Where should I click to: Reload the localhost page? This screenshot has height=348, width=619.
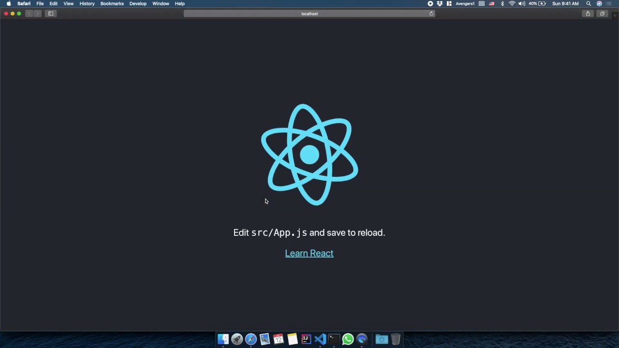[x=431, y=14]
